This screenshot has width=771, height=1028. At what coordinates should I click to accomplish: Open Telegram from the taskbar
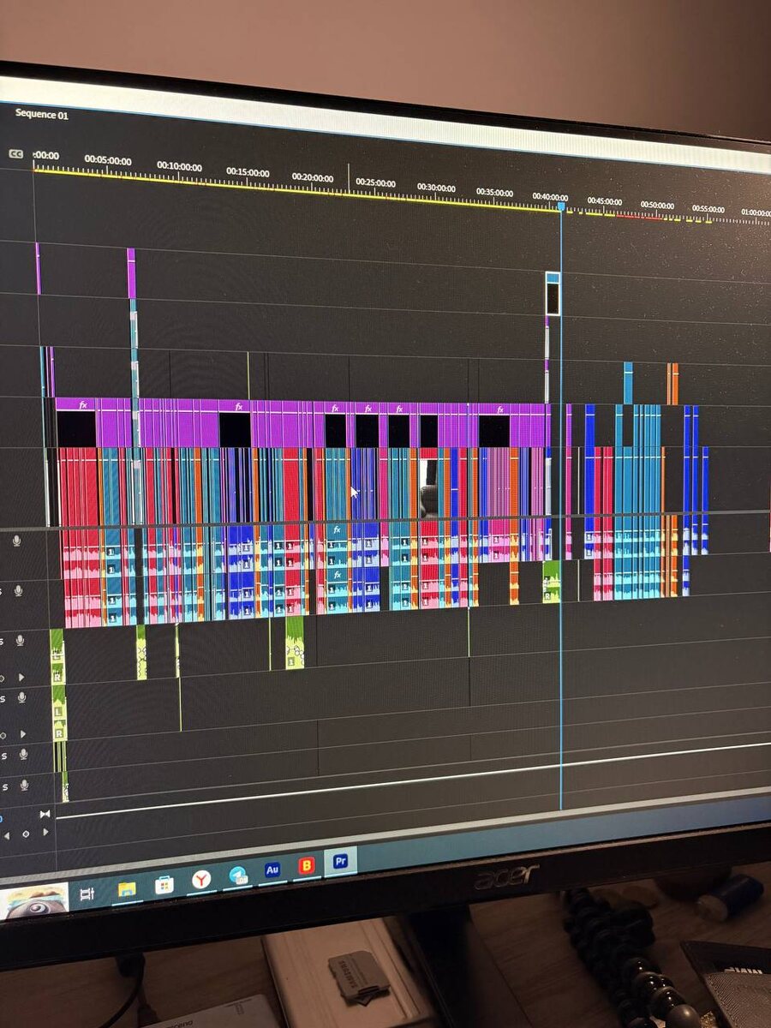238,876
